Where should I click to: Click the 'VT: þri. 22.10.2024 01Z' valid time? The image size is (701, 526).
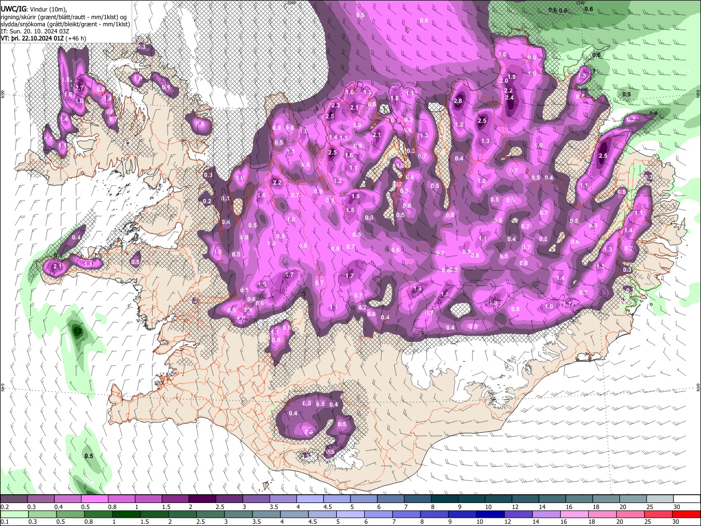[x=32, y=38]
